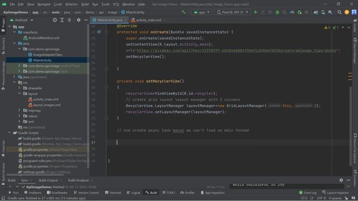Switch to activity_main.xml editor tab

[x=148, y=20]
